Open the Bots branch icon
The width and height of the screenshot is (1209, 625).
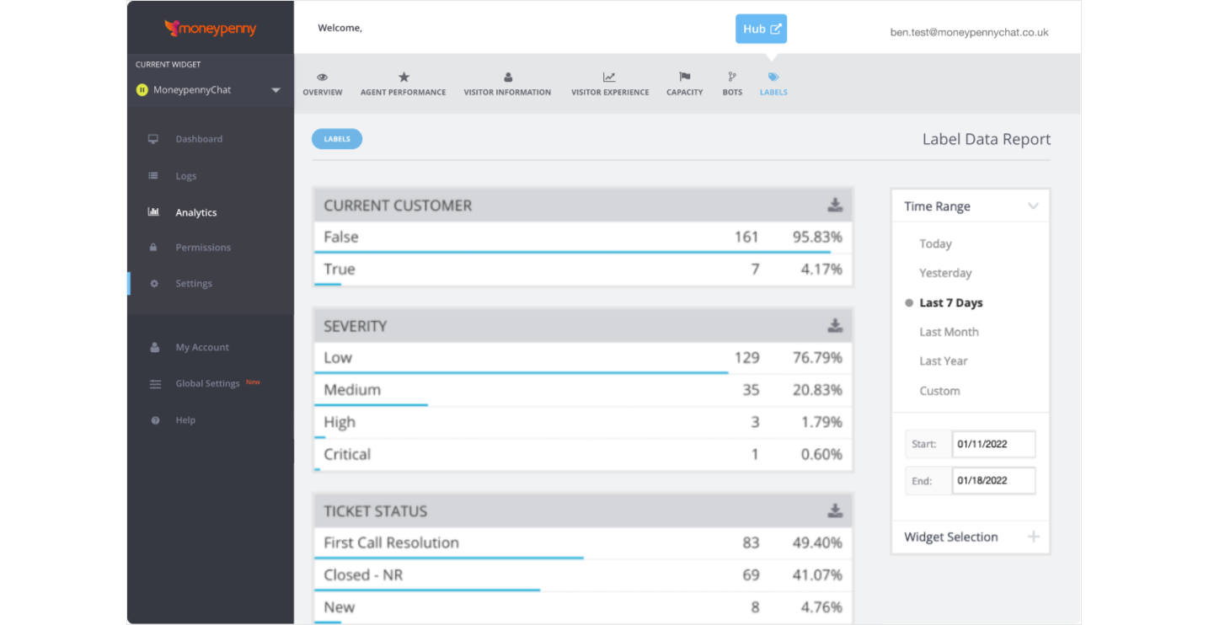(732, 77)
